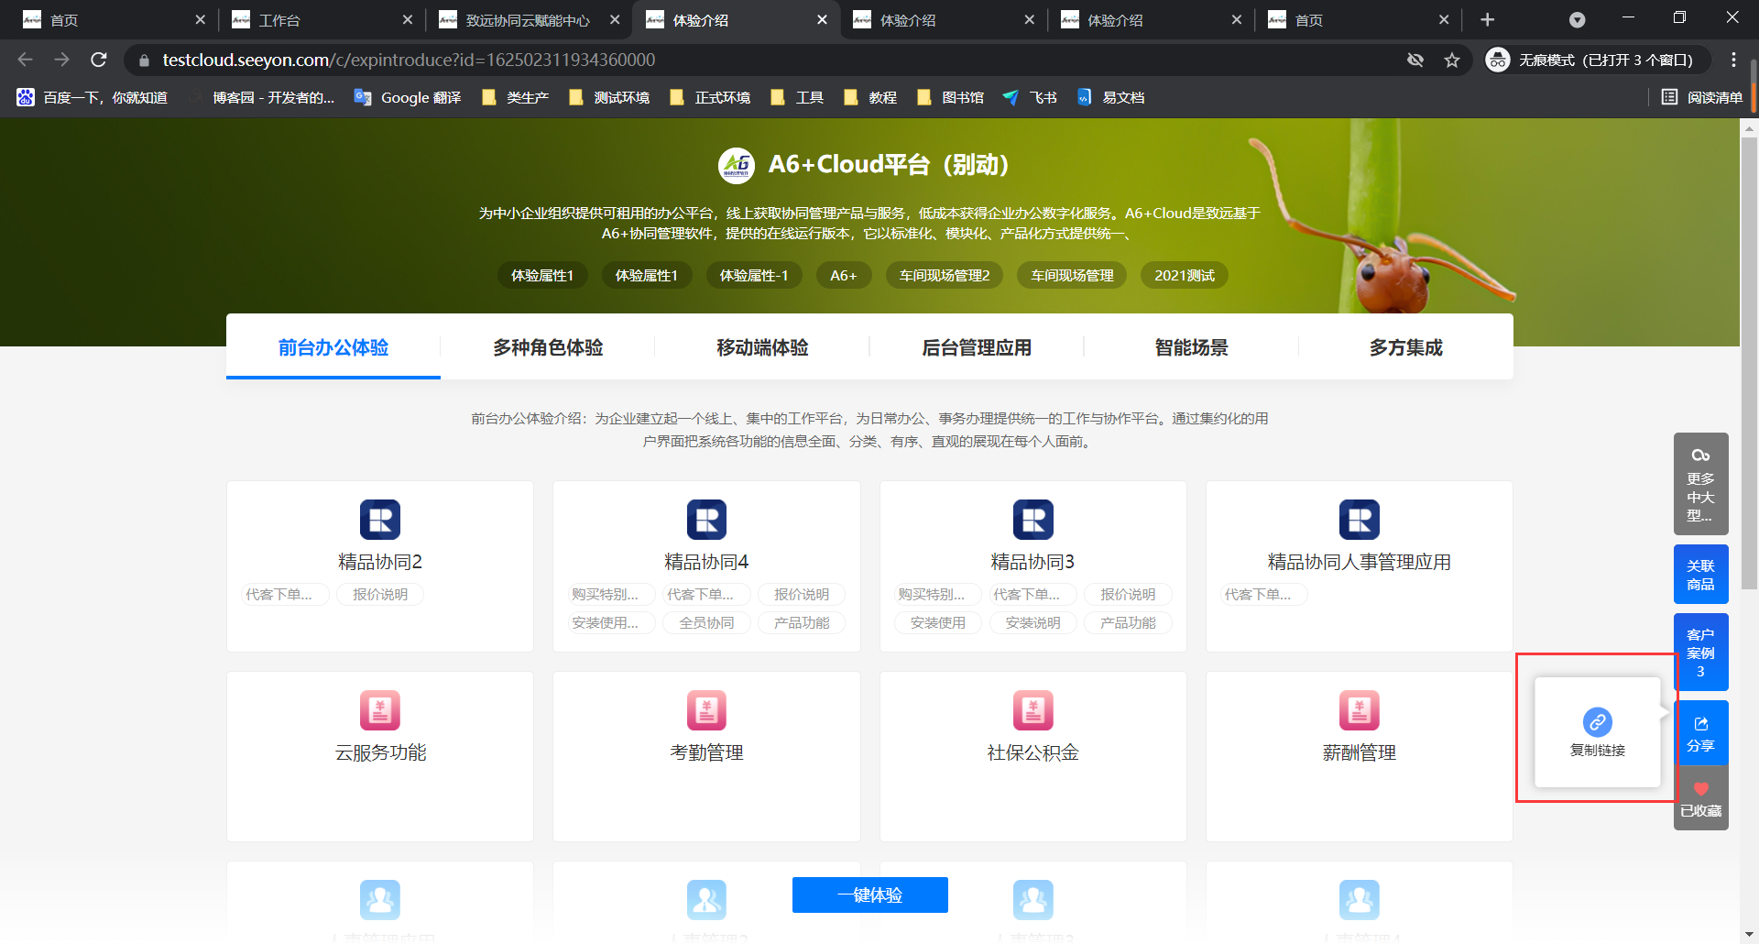
Task: Click the 更多中大型 side button
Action: [x=1700, y=484]
